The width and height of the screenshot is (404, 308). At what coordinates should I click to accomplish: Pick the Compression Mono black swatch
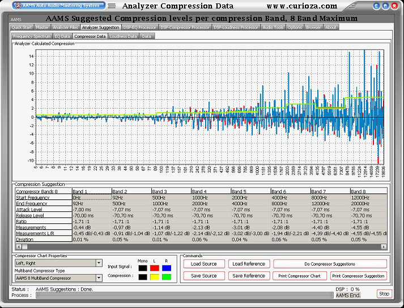(x=143, y=277)
